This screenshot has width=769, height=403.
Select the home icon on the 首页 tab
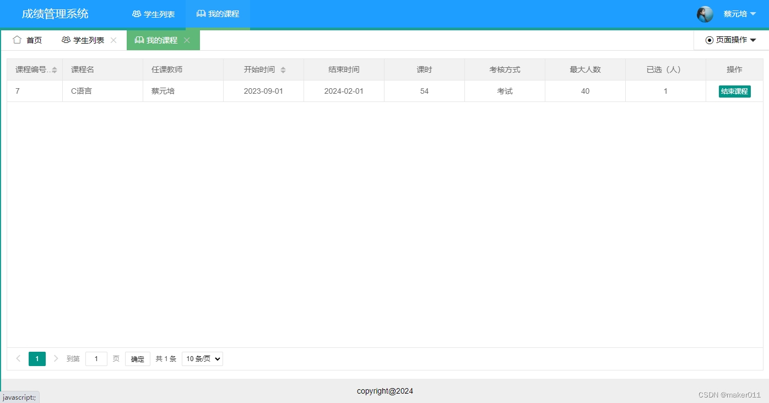(x=17, y=40)
